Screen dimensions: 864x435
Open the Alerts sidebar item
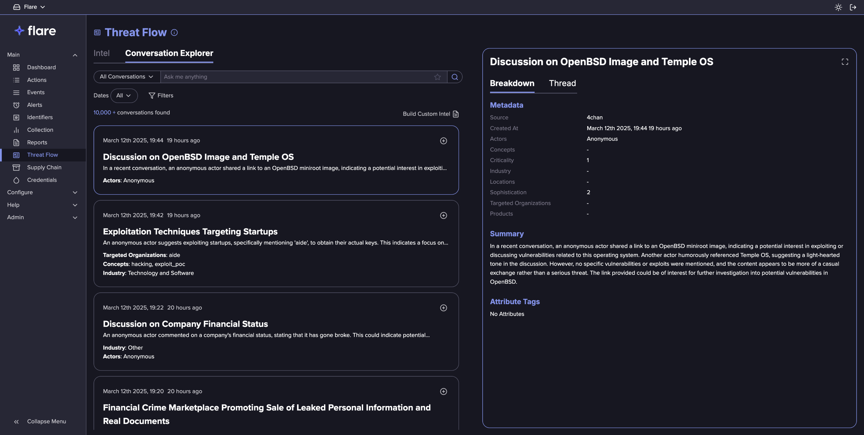(x=34, y=105)
